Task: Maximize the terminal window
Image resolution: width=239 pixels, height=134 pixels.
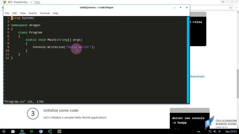Action: coord(180,7)
